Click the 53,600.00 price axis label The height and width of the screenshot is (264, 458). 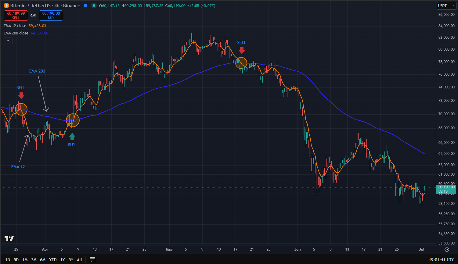pos(446,243)
